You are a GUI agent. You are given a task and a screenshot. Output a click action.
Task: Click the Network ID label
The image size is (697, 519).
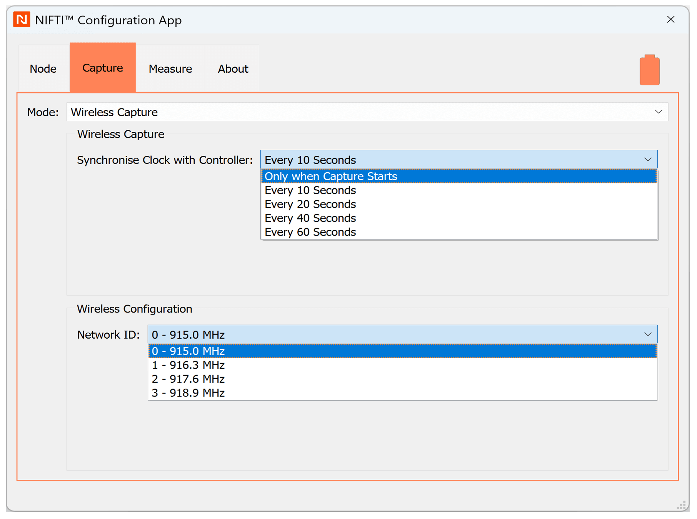pos(108,335)
